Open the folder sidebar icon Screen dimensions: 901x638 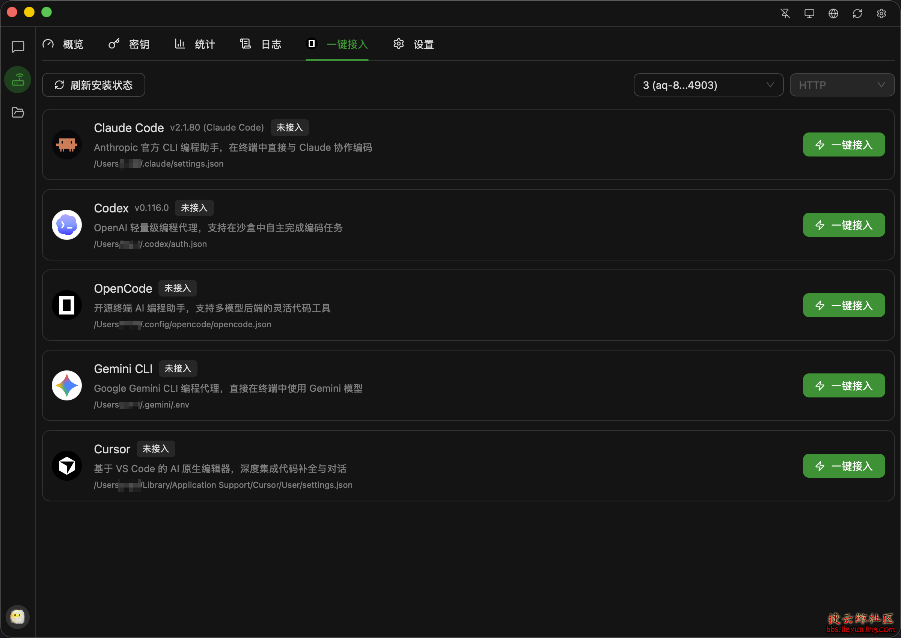tap(18, 113)
